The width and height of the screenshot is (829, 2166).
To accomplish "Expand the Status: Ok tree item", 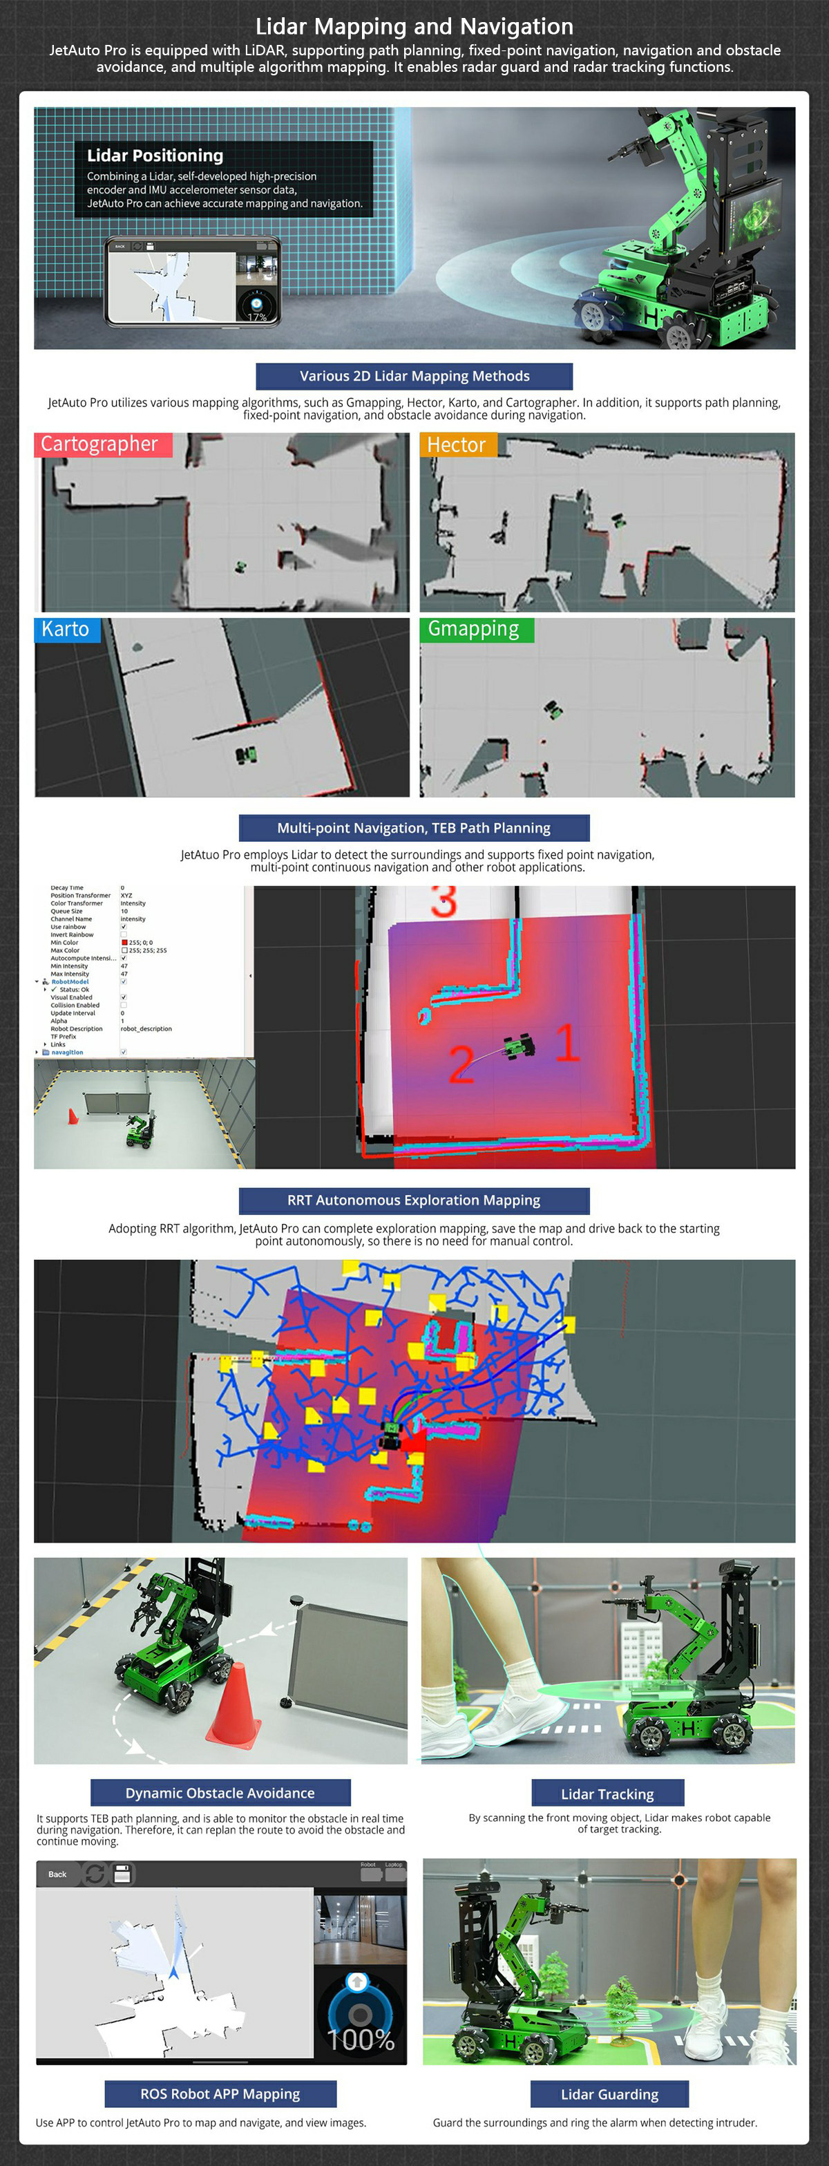I will [46, 990].
